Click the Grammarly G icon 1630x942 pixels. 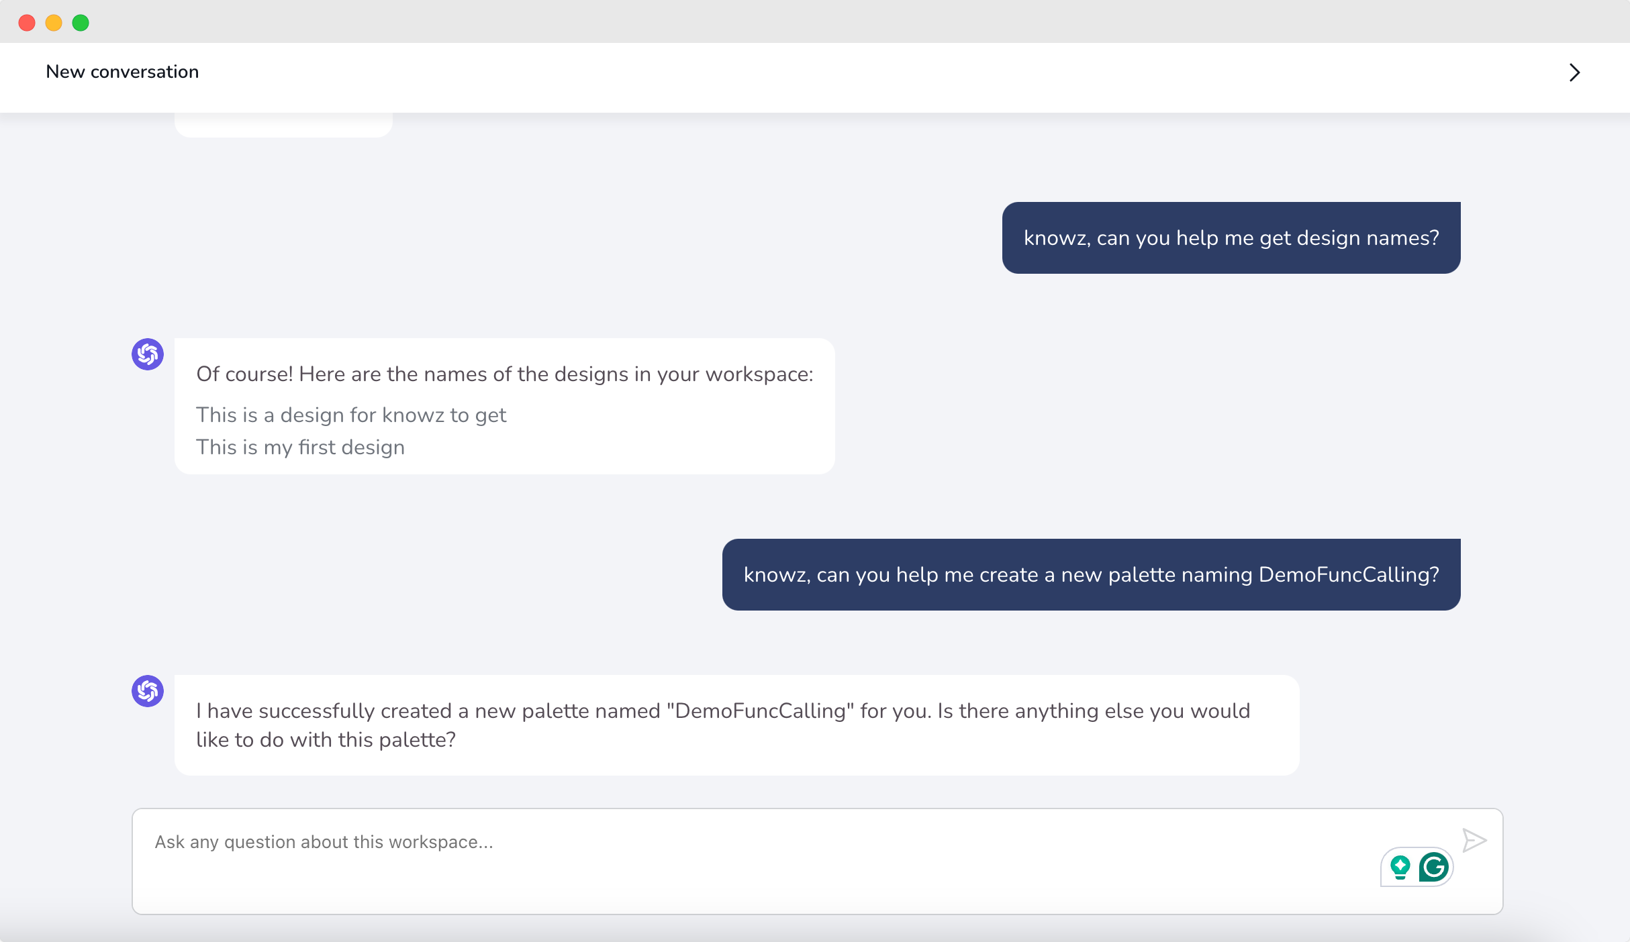1433,867
